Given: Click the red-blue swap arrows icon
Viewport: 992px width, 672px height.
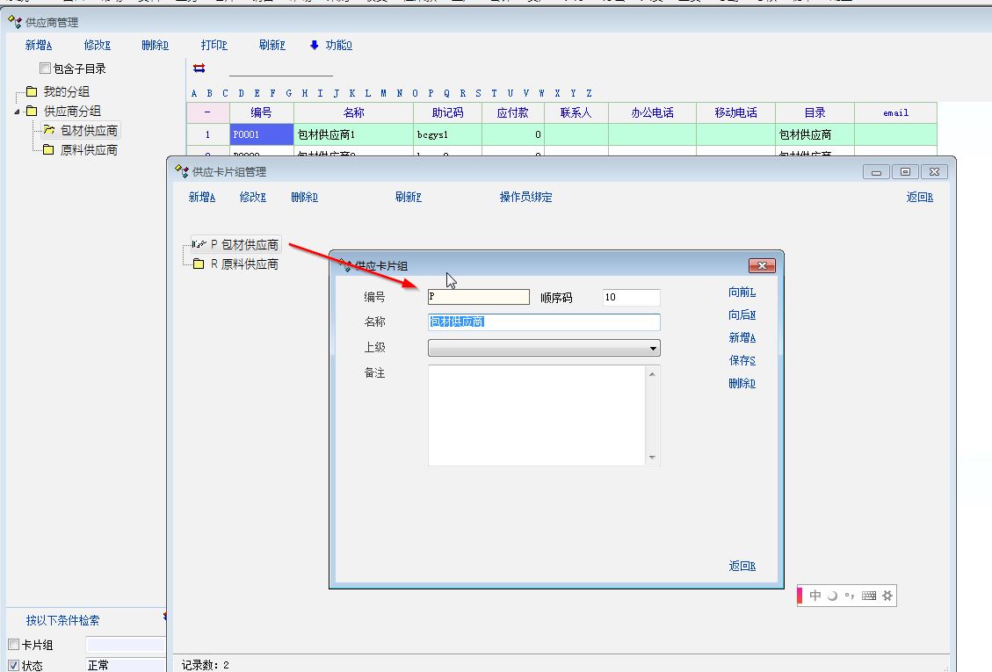Looking at the screenshot, I should [x=199, y=69].
